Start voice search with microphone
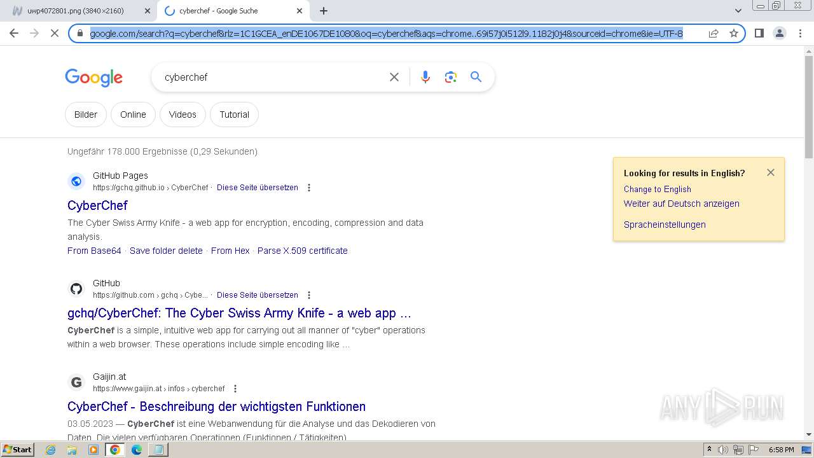This screenshot has width=814, height=458. (x=425, y=77)
